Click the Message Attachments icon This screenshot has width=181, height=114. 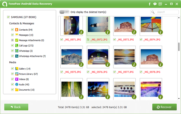click(17, 40)
